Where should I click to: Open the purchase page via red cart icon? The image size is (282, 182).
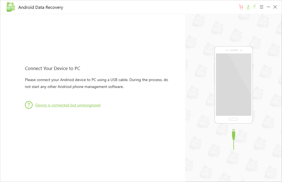tap(241, 7)
